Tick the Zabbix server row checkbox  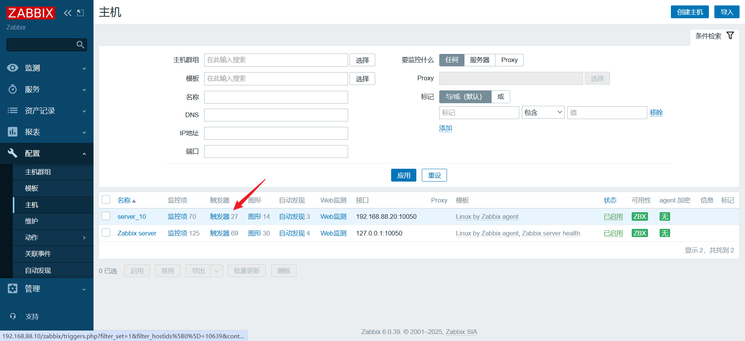pos(106,233)
